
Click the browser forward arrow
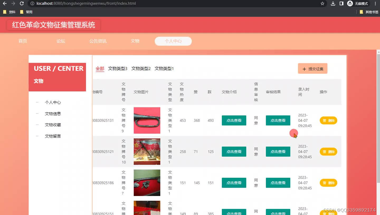click(x=13, y=4)
